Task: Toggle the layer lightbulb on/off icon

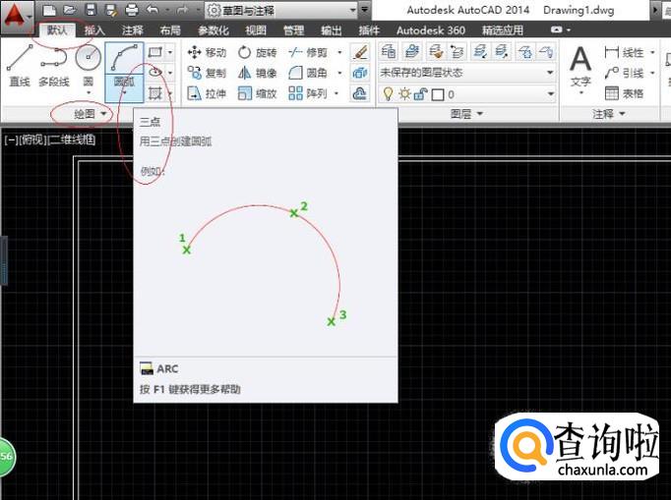Action: click(x=388, y=94)
